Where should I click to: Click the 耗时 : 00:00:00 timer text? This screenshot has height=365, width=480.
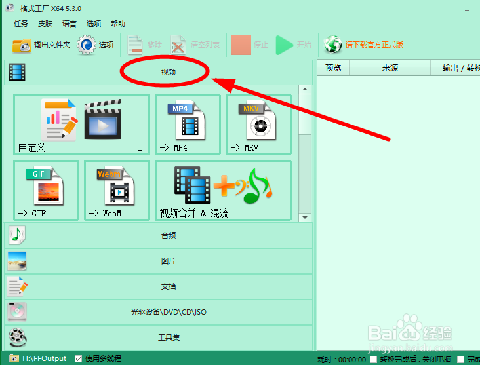tap(342, 360)
